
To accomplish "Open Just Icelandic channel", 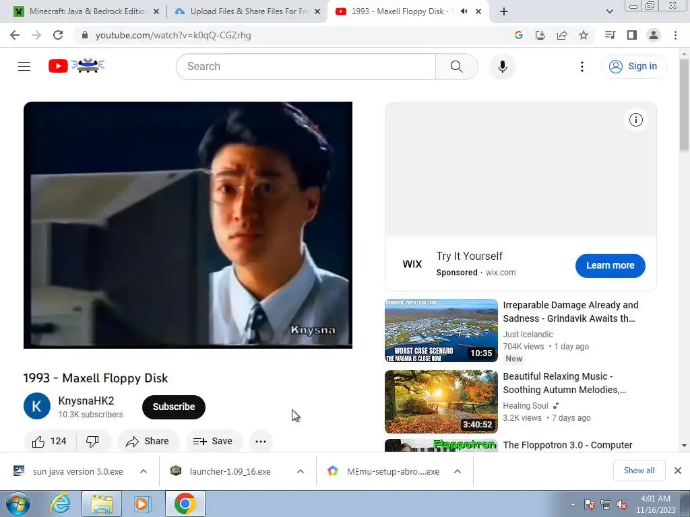I will 528,335.
